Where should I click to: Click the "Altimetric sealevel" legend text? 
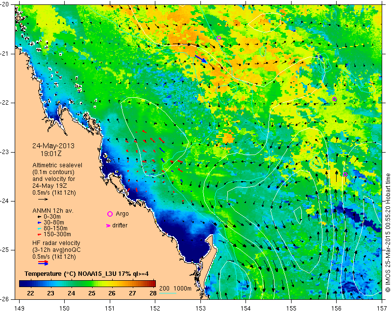click(x=57, y=165)
